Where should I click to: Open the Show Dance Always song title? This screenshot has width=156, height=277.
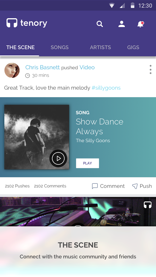click(x=100, y=126)
